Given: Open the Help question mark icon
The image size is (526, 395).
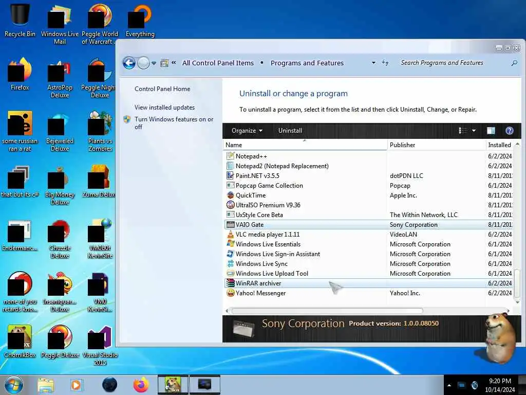Looking at the screenshot, I should (509, 131).
